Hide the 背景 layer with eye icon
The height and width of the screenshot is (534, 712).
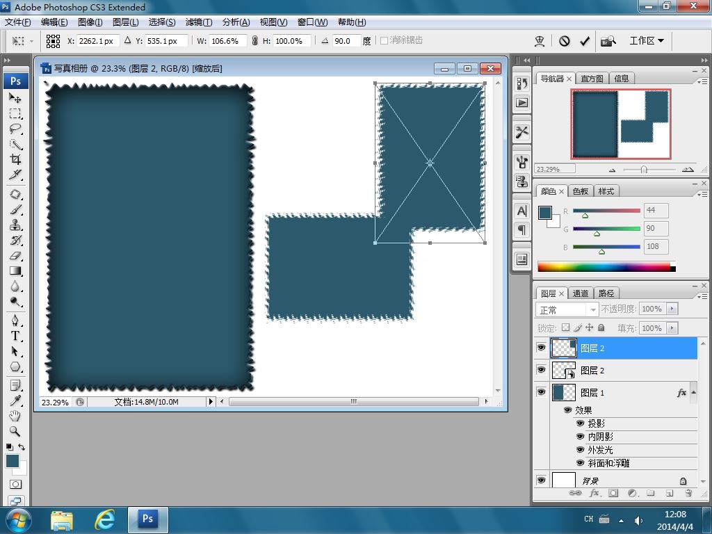542,480
